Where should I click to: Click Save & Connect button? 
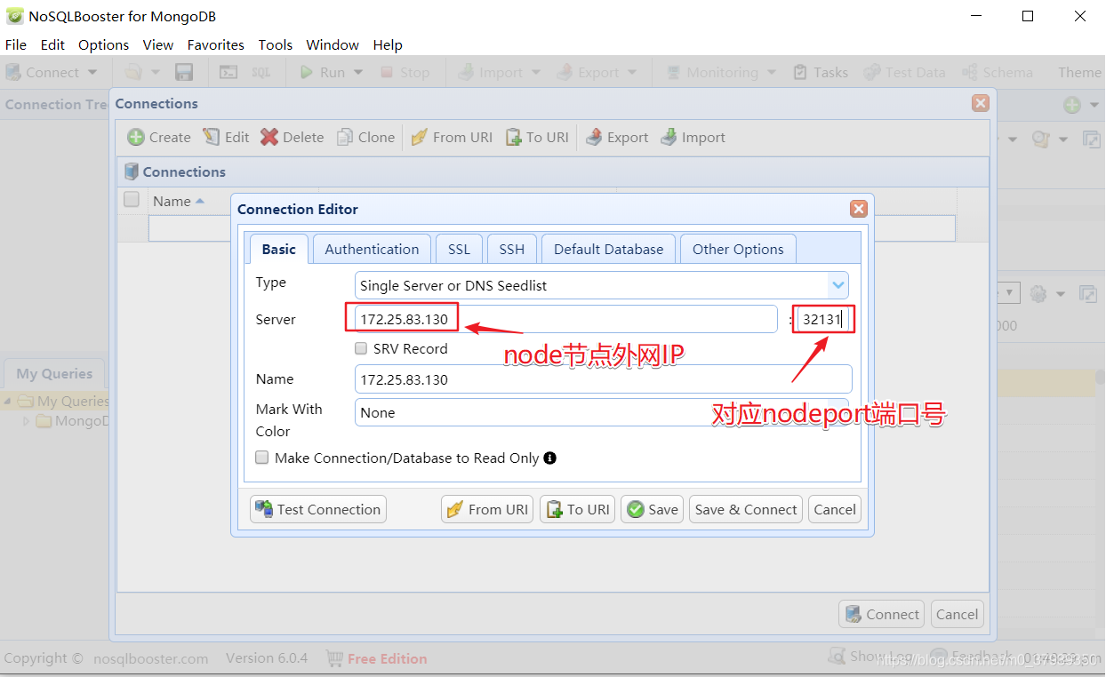pos(746,509)
